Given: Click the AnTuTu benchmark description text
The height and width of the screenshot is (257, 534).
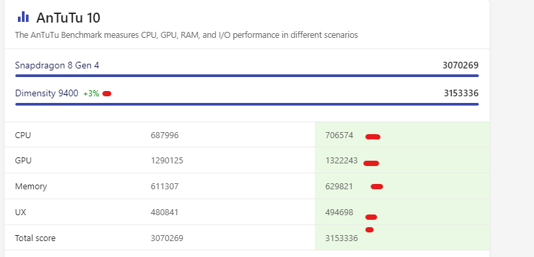Looking at the screenshot, I should (186, 35).
